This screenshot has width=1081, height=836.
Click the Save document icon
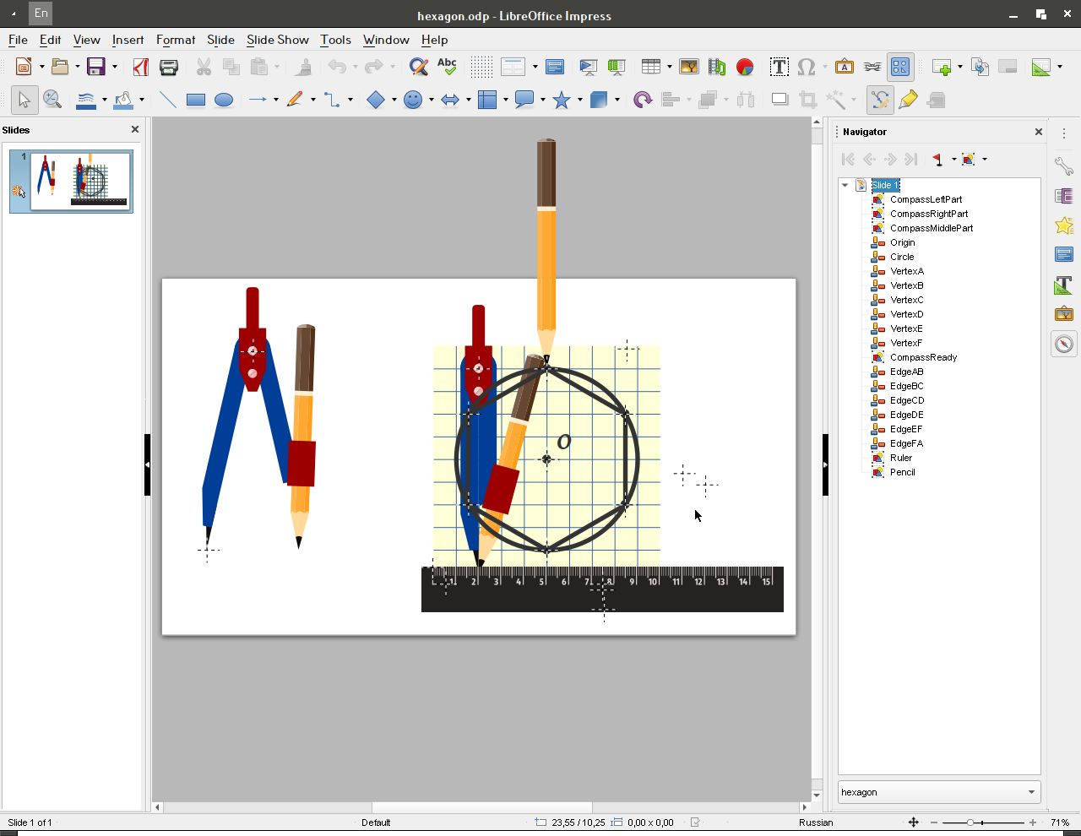96,67
